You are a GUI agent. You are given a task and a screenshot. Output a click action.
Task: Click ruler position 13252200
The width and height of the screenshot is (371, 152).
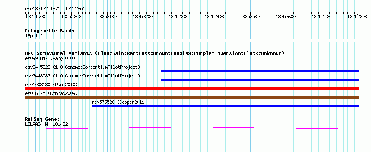[x=143, y=17]
